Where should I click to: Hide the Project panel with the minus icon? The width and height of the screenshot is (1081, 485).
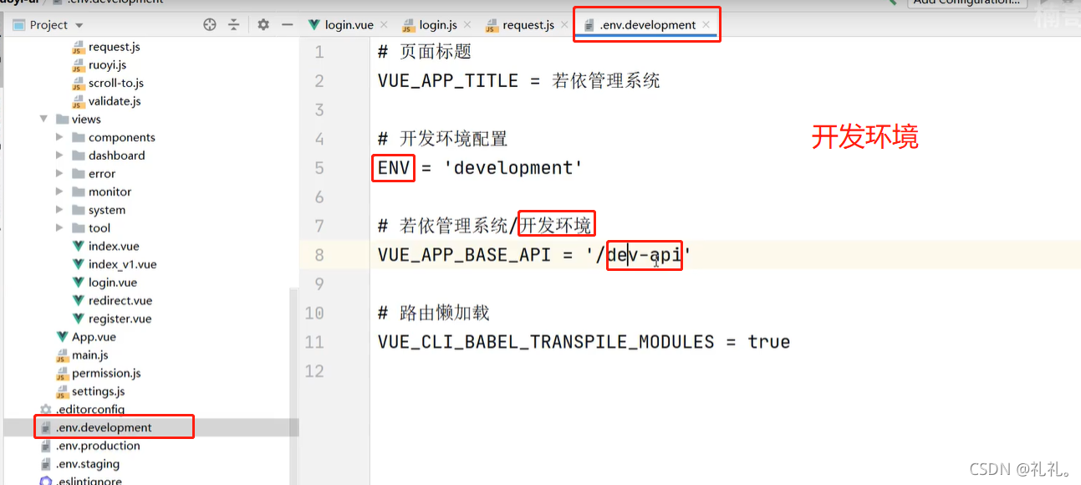[x=288, y=25]
